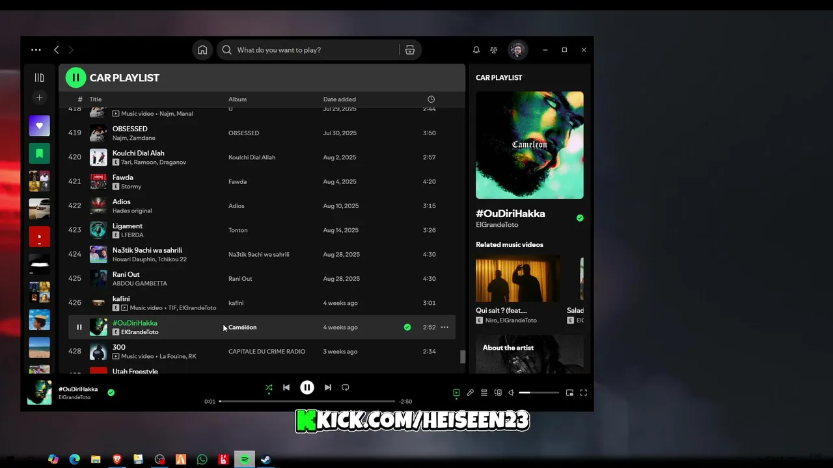Open Liked Songs in the sidebar
Viewport: 833px width, 468px height.
click(40, 125)
